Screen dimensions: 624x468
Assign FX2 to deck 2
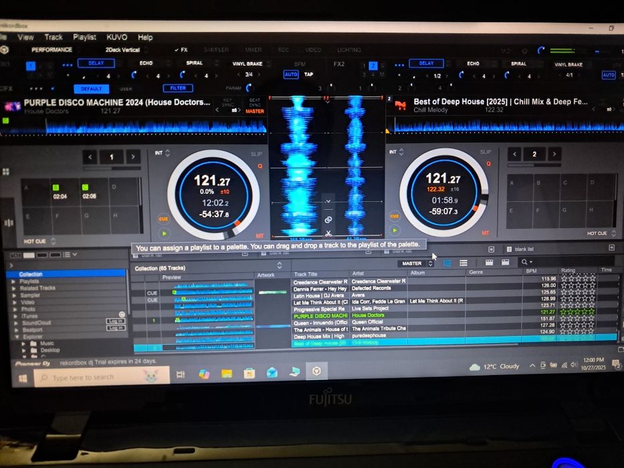(x=373, y=66)
